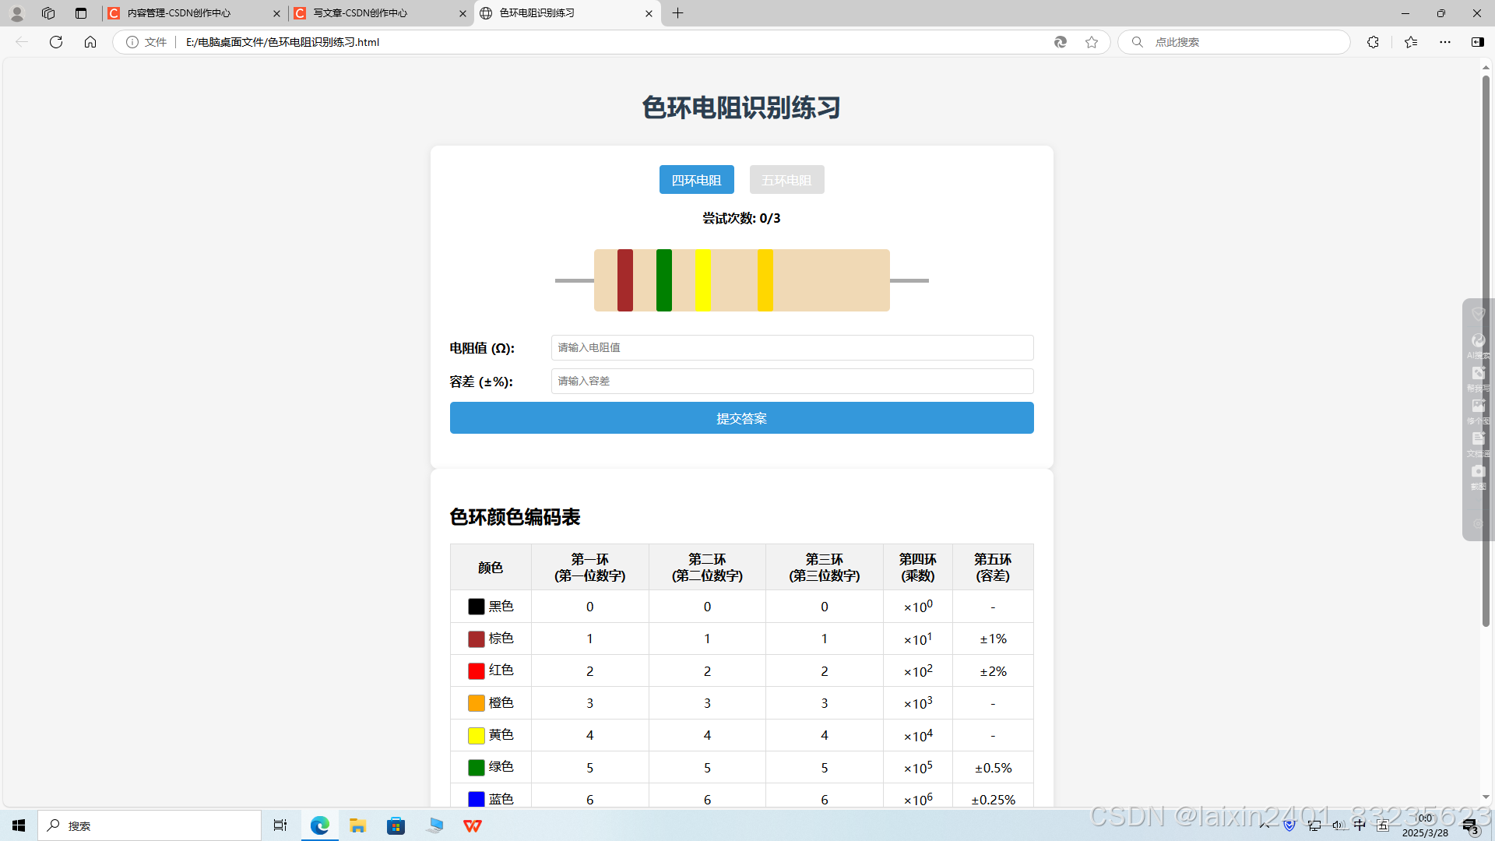The height and width of the screenshot is (841, 1495).
Task: Open favorites list icon
Action: 1411,42
